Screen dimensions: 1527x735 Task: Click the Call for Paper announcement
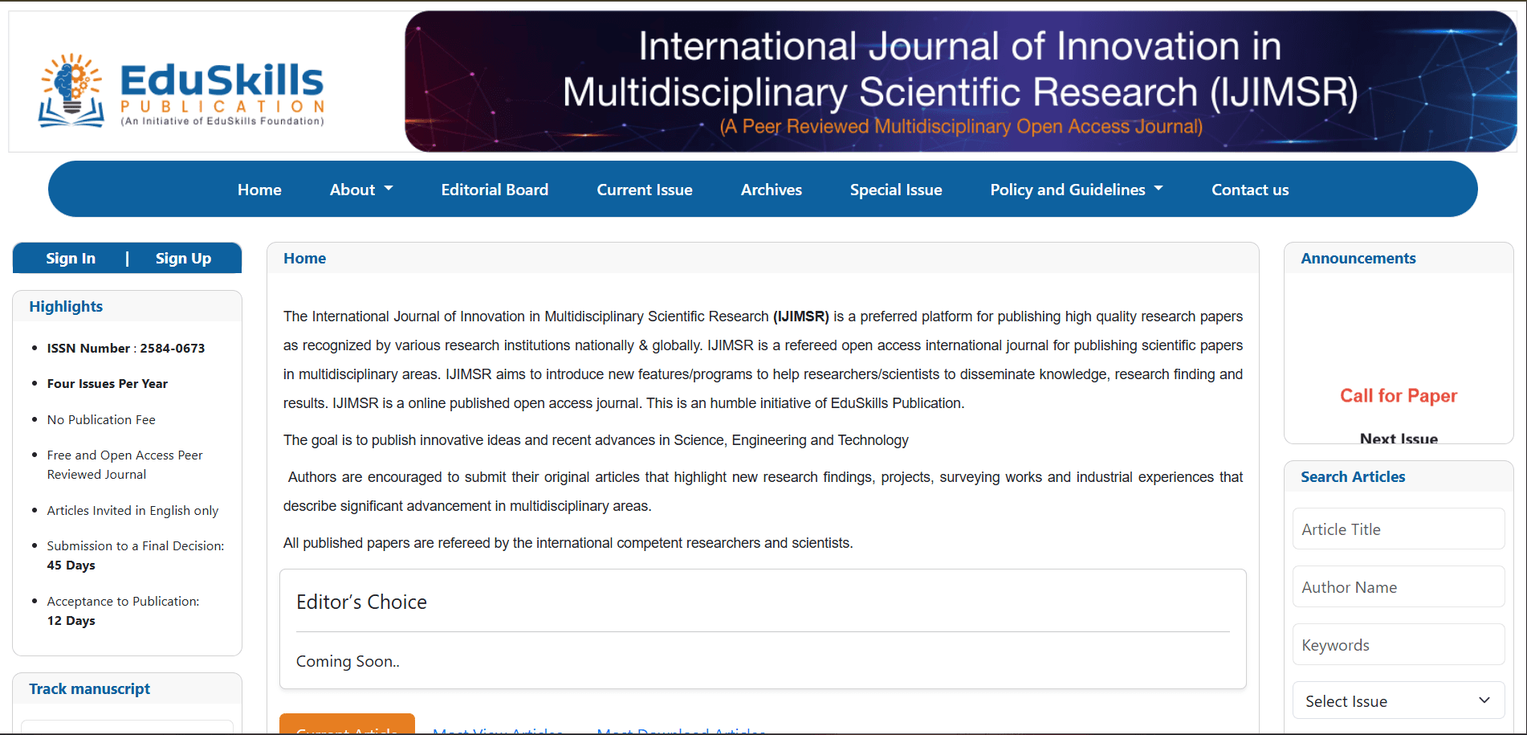click(x=1399, y=395)
